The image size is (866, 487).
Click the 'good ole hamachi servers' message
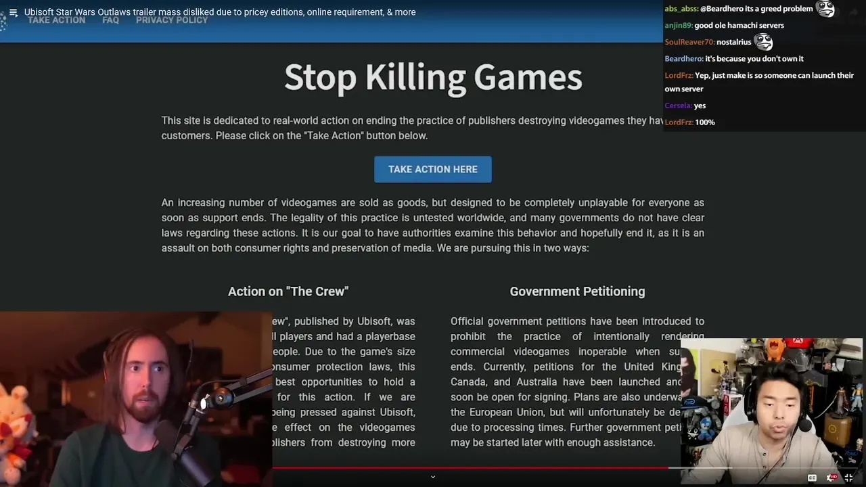click(x=739, y=25)
